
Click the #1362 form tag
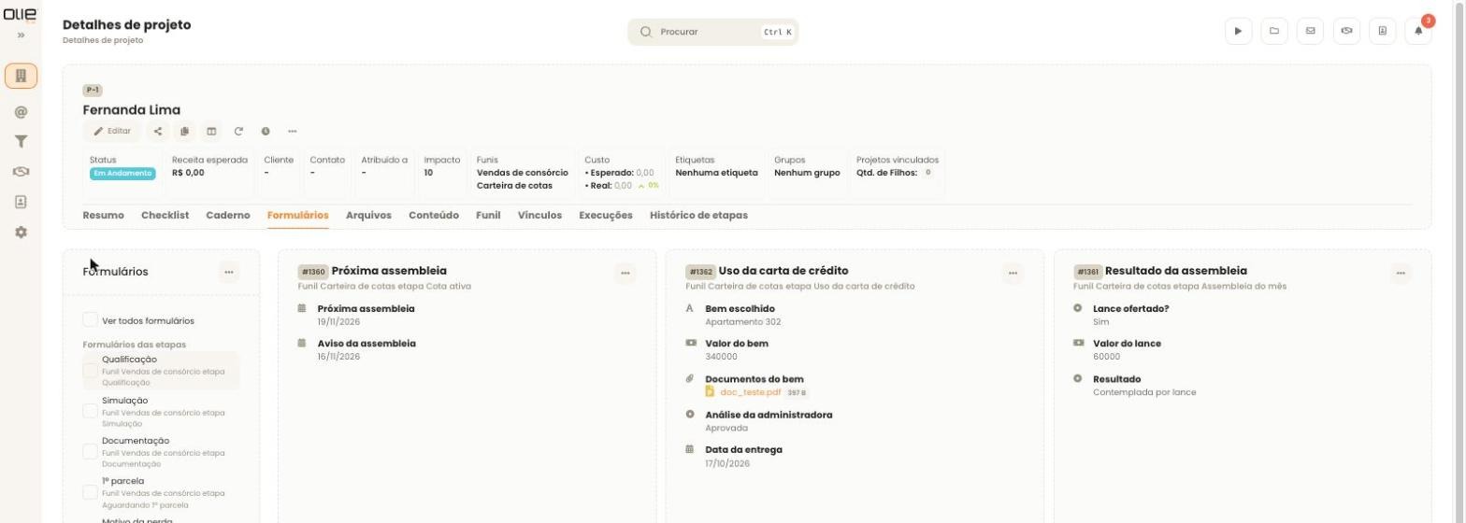(x=700, y=272)
